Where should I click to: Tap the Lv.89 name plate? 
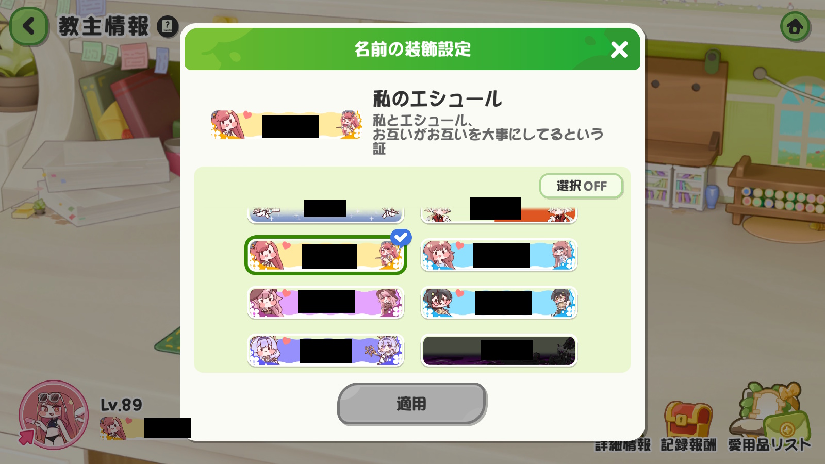pos(145,427)
